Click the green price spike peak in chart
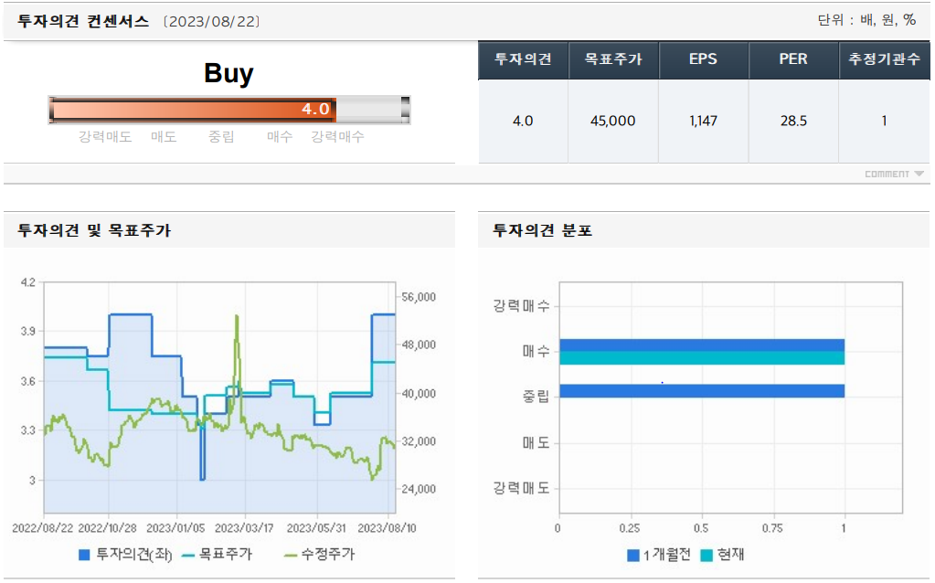This screenshot has height=583, width=935. pyautogui.click(x=237, y=316)
